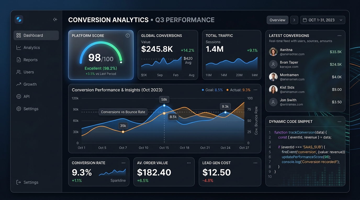Open the Dashboard menu item
The height and width of the screenshot is (200, 360).
[36, 35]
